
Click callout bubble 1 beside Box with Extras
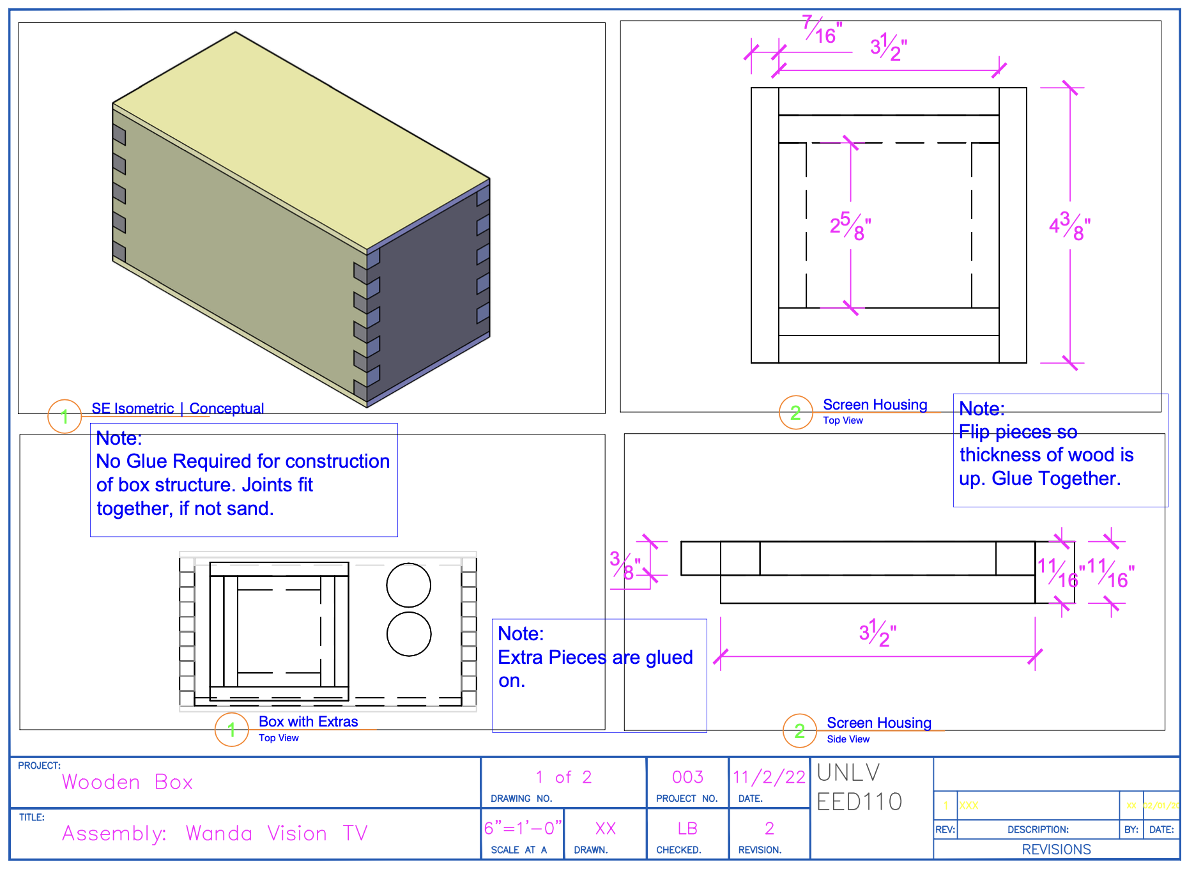coord(231,729)
